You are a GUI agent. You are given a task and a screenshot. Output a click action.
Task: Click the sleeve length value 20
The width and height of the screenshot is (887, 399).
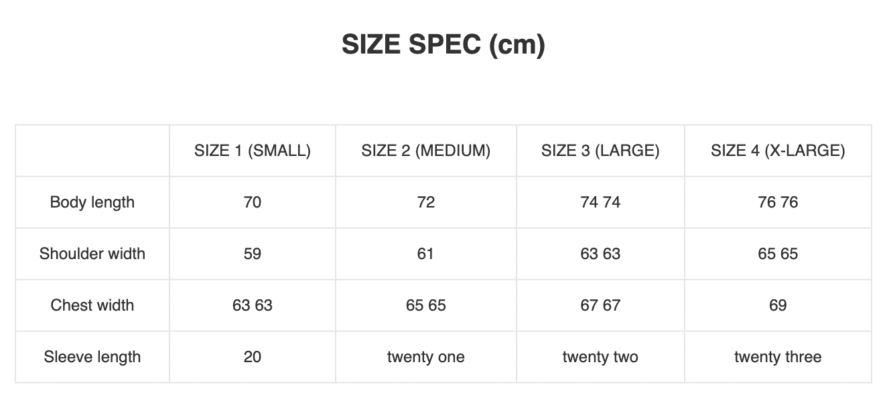253,357
